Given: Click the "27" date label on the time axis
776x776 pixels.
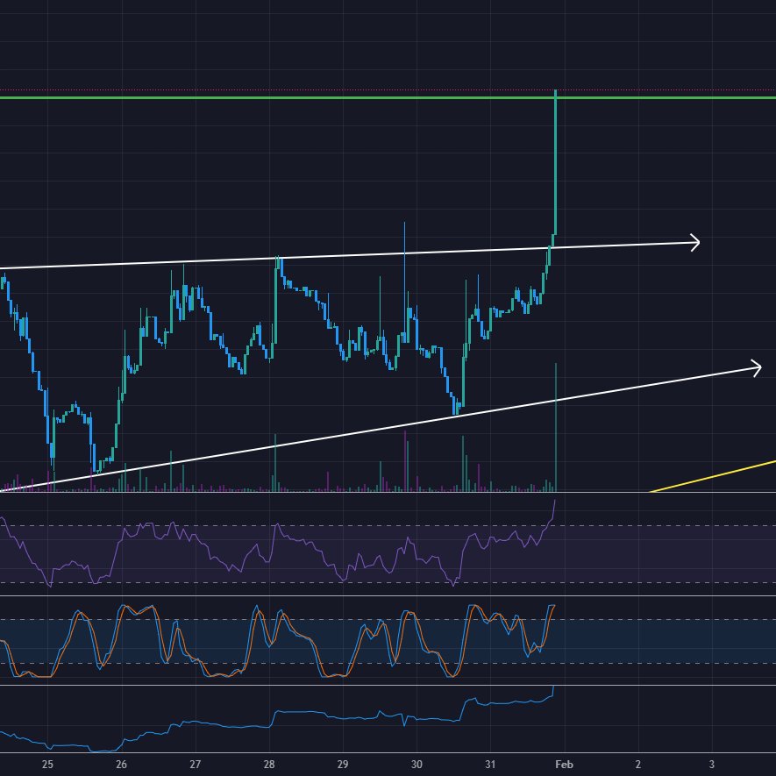Looking at the screenshot, I should (195, 764).
